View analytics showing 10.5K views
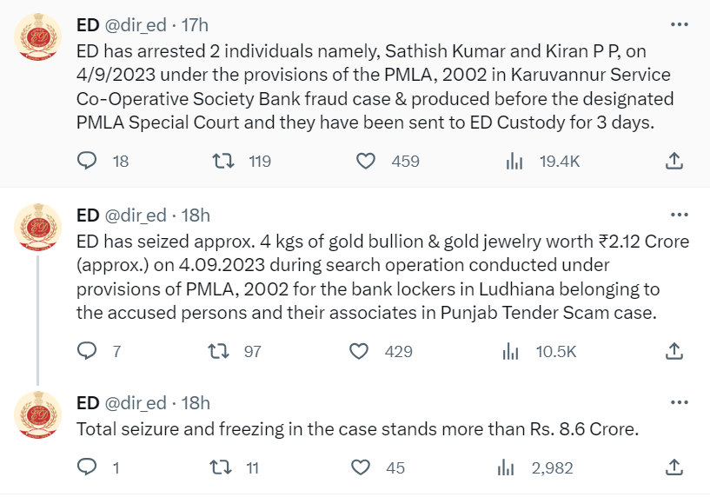The image size is (710, 497). click(x=510, y=351)
